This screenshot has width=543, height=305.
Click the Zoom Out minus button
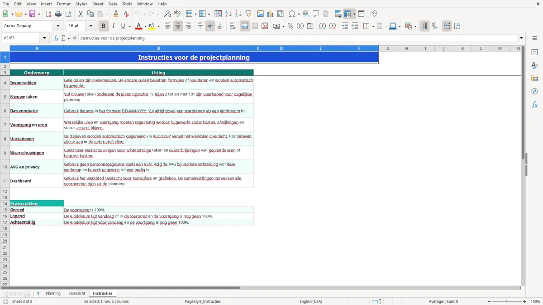coord(488,301)
